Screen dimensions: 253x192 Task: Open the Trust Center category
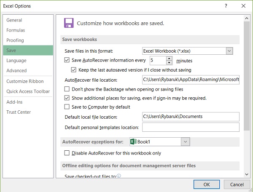[28, 112]
